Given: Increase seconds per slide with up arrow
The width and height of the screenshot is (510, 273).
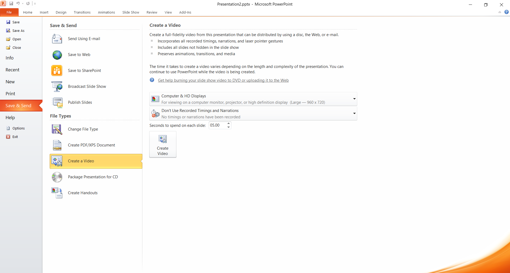Looking at the screenshot, I should (228, 123).
